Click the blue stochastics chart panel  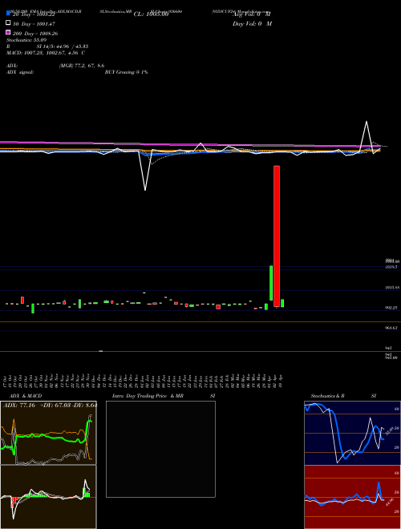352,433
